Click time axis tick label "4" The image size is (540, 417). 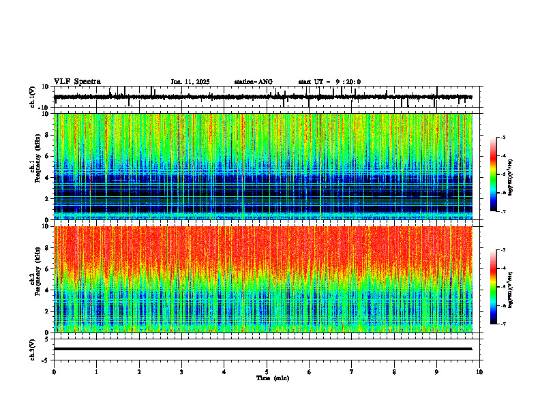point(224,372)
